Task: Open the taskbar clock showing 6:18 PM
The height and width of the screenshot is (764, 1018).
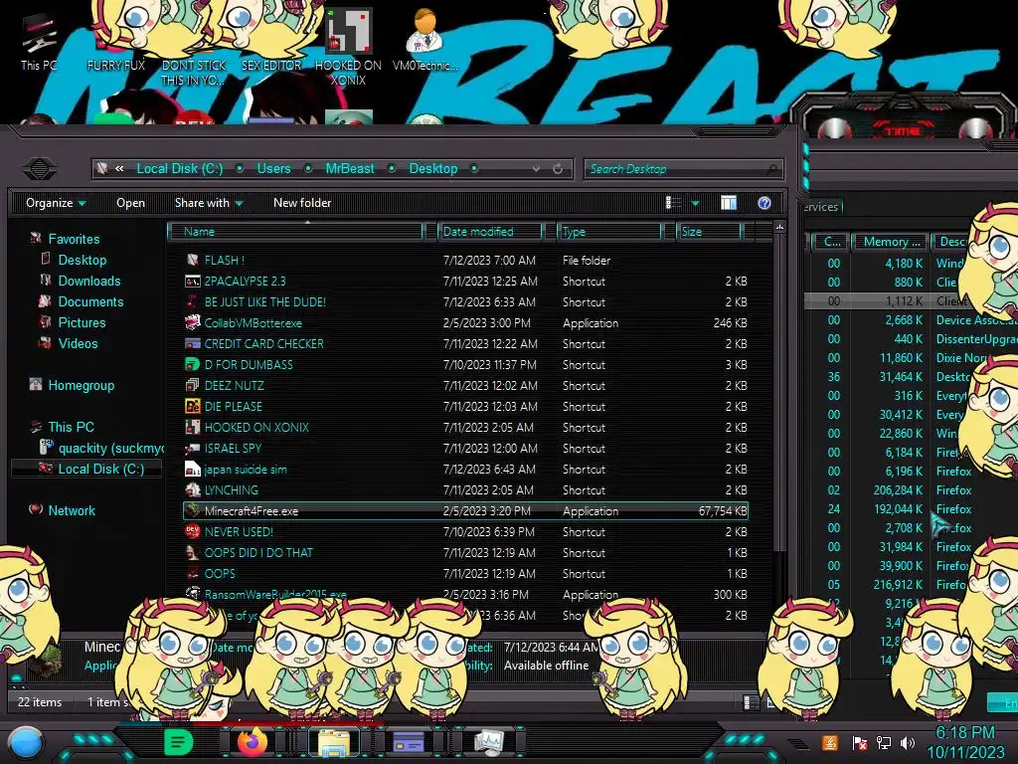Action: coord(964,742)
